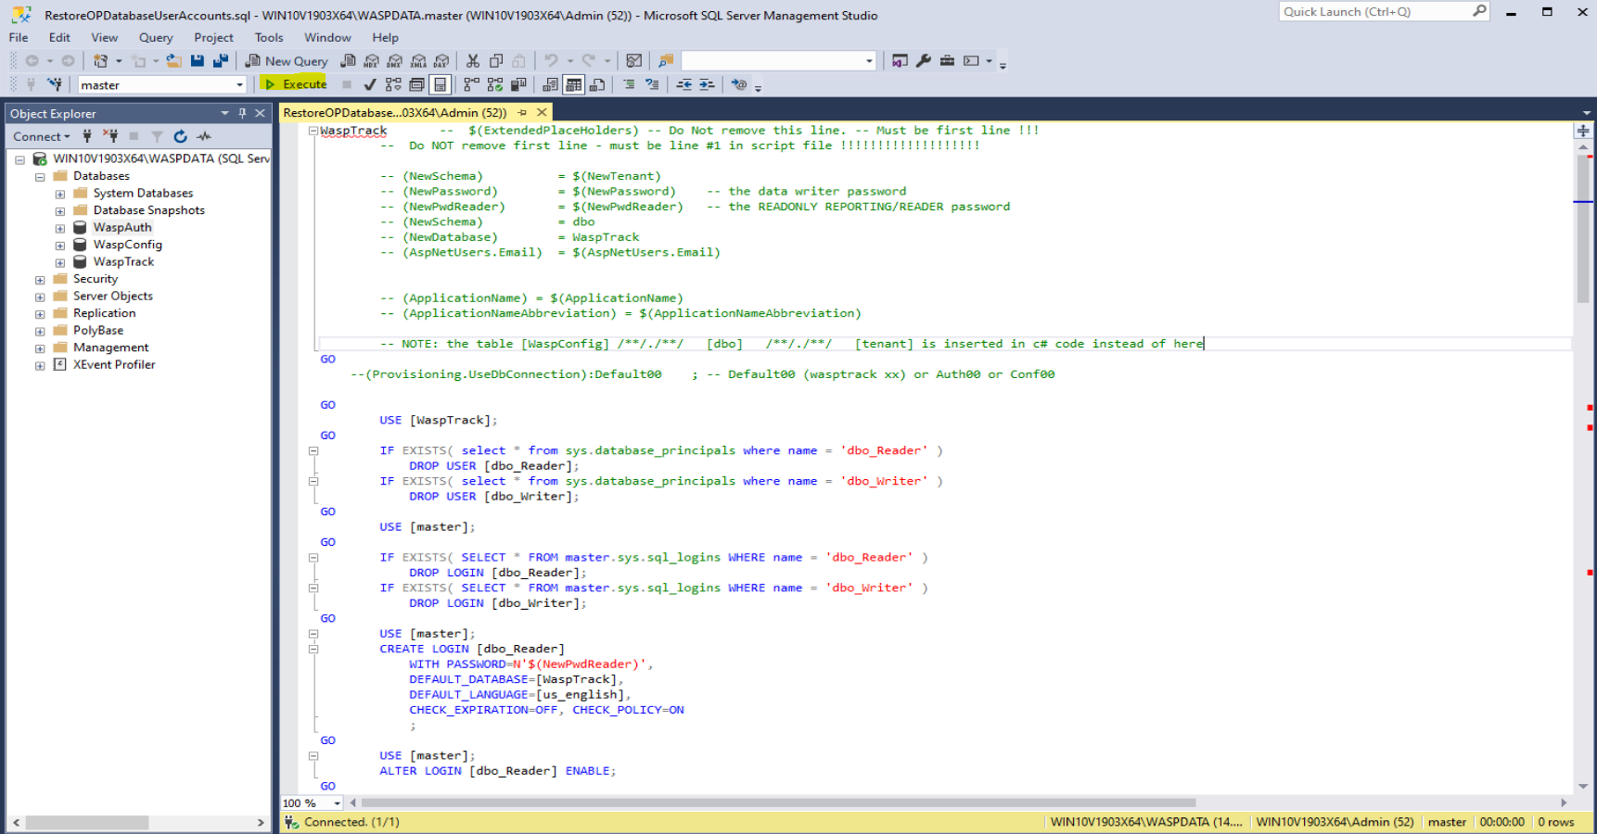Select the Results to Text option
Screen dimensions: 1597x834
pyautogui.click(x=550, y=84)
